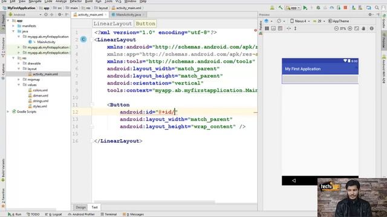387x217 pixels.
Task: Click the Sync Project with Gradle icon
Action: pos(353,8)
